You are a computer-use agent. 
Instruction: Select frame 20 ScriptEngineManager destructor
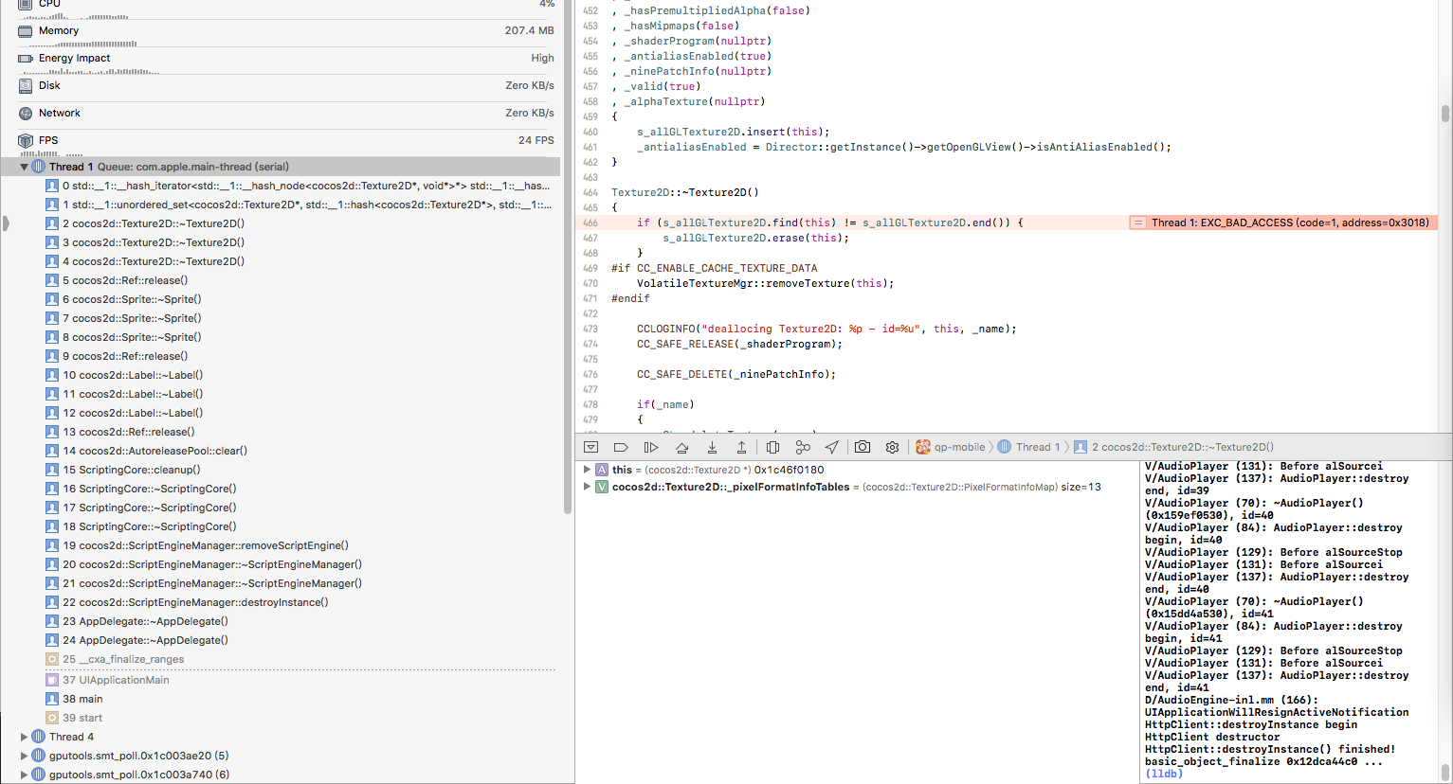pos(204,564)
